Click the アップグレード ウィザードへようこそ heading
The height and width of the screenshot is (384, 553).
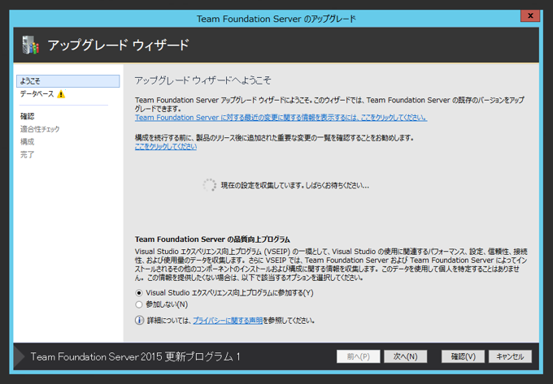pos(202,80)
